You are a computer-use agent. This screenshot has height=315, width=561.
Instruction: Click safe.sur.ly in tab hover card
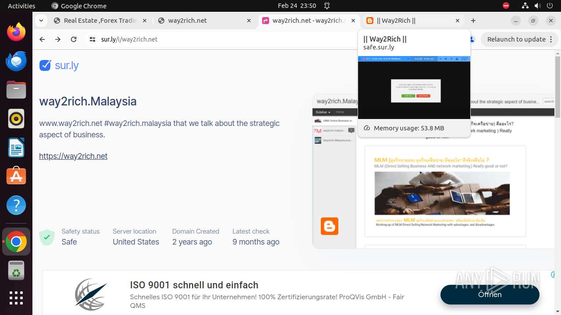coord(379,47)
